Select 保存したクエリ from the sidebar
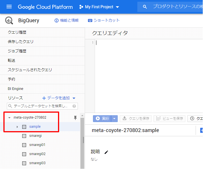Viewport: 203px width, 169px height. pos(20,42)
